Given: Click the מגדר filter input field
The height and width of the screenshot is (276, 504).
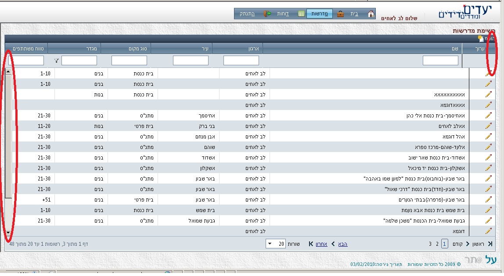Looking at the screenshot, I should pyautogui.click(x=79, y=60).
